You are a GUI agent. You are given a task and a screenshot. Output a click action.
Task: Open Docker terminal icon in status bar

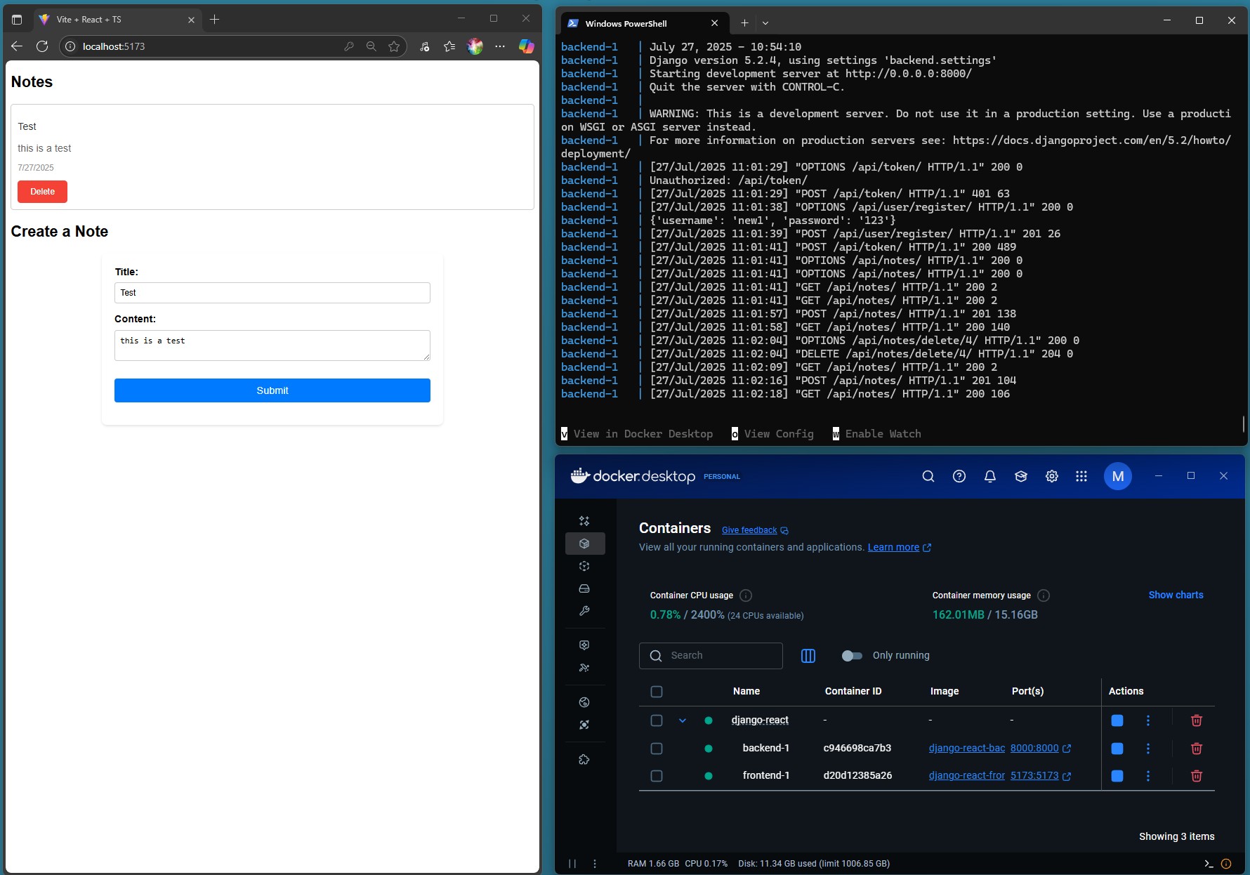coord(1208,864)
